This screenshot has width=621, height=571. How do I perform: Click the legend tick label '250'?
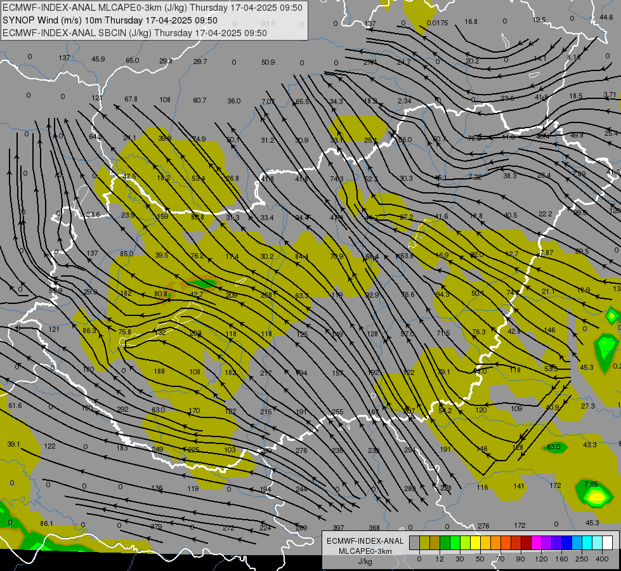click(x=582, y=559)
